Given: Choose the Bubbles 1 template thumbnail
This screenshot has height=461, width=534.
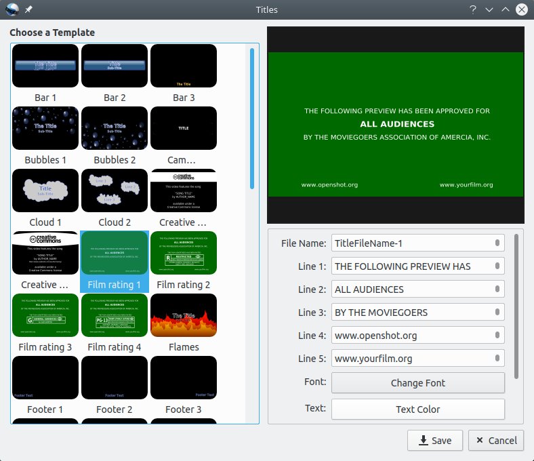Looking at the screenshot, I should click(x=45, y=128).
